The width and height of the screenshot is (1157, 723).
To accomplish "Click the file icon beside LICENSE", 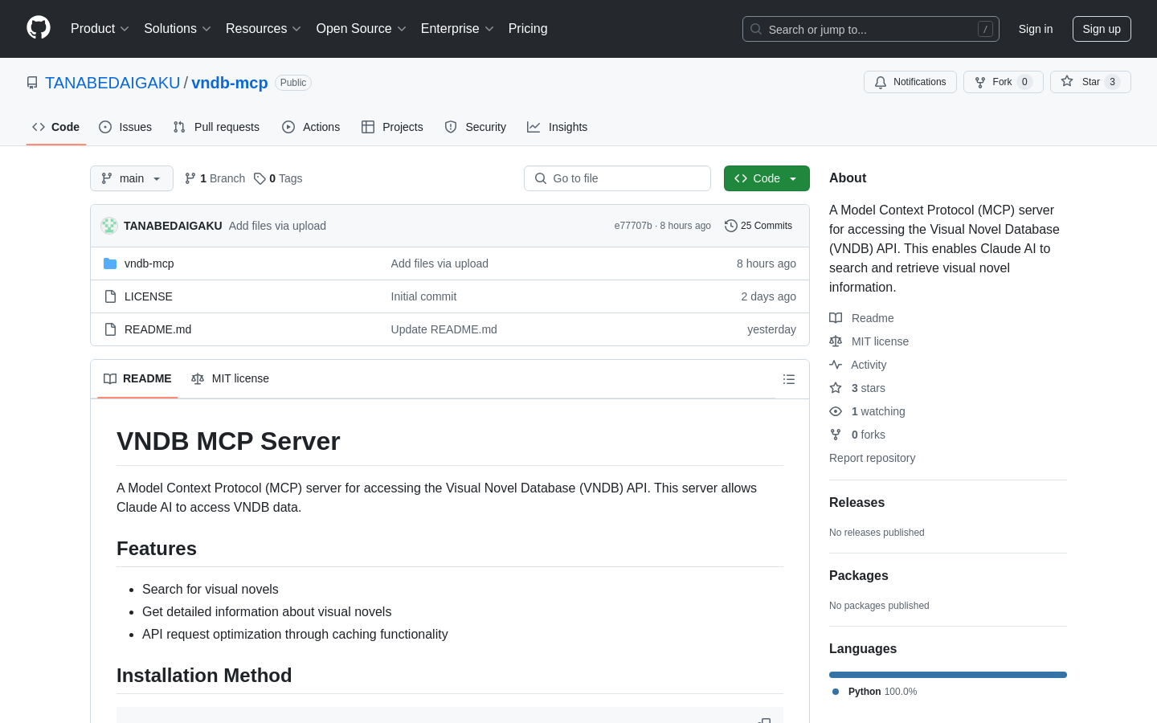I will [x=110, y=296].
